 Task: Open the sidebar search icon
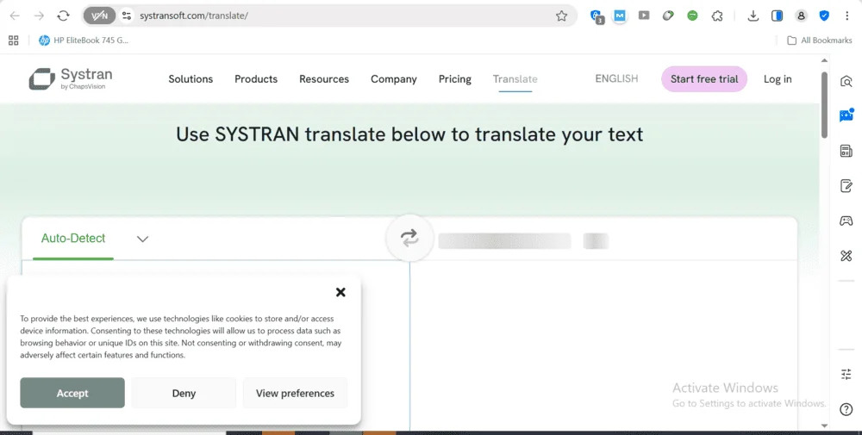(x=846, y=81)
